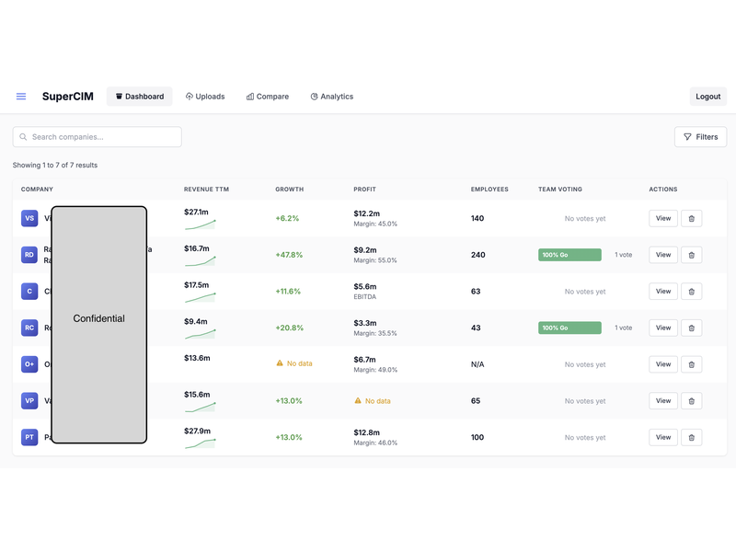
Task: Delete the row with N/A employees
Action: click(x=692, y=364)
